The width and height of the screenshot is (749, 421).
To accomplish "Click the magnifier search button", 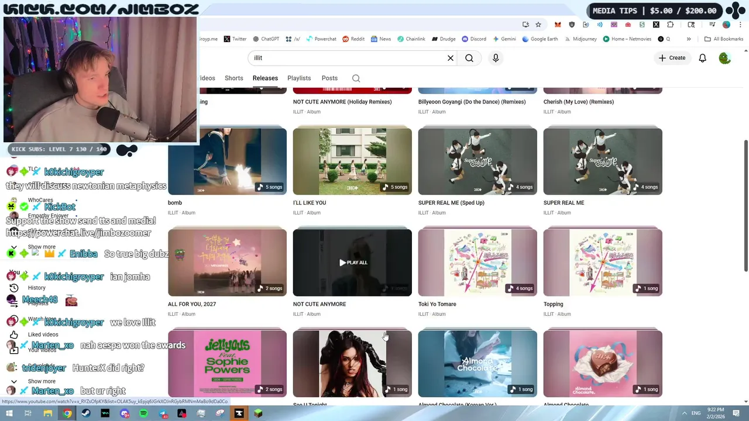I will (x=469, y=58).
